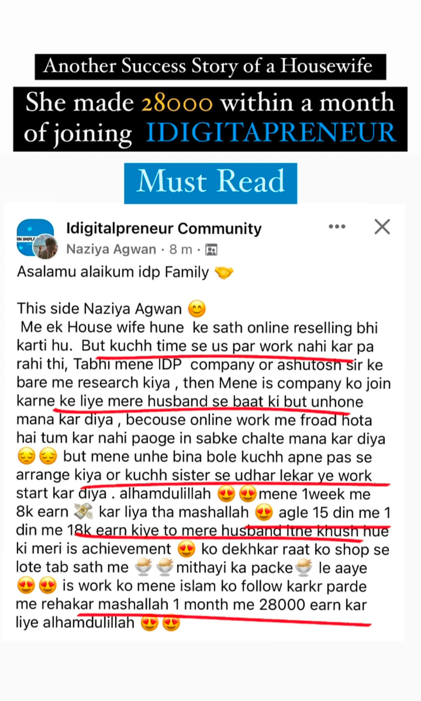Click the blue IDIGITAPRENEUR headline text
This screenshot has height=701, width=421.
[x=271, y=132]
